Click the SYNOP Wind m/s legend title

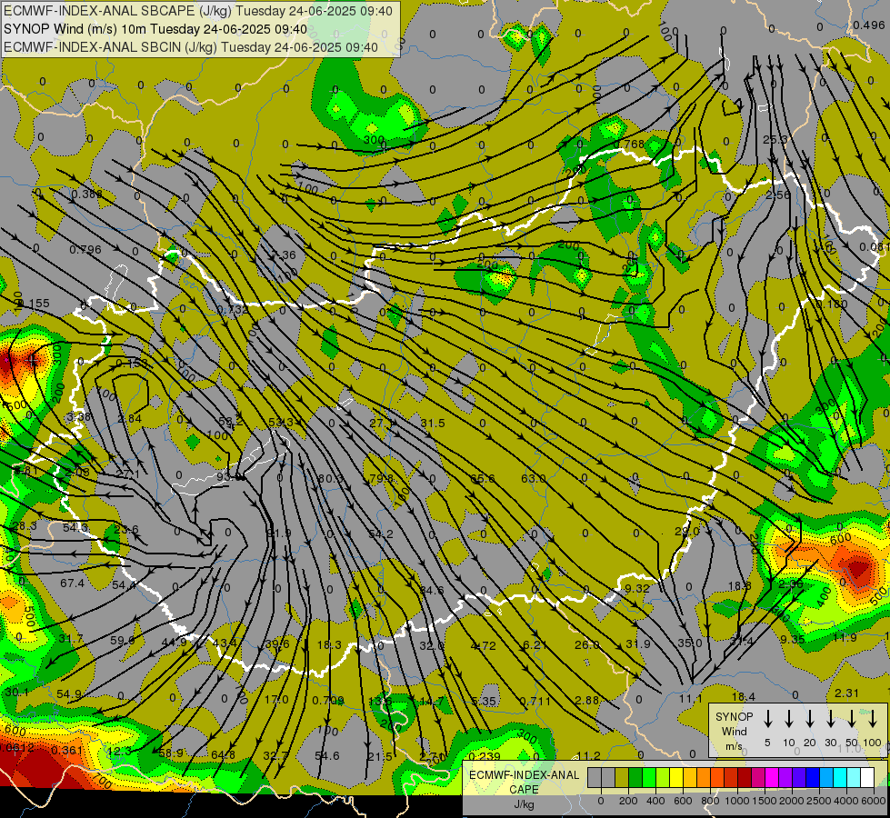(x=734, y=731)
